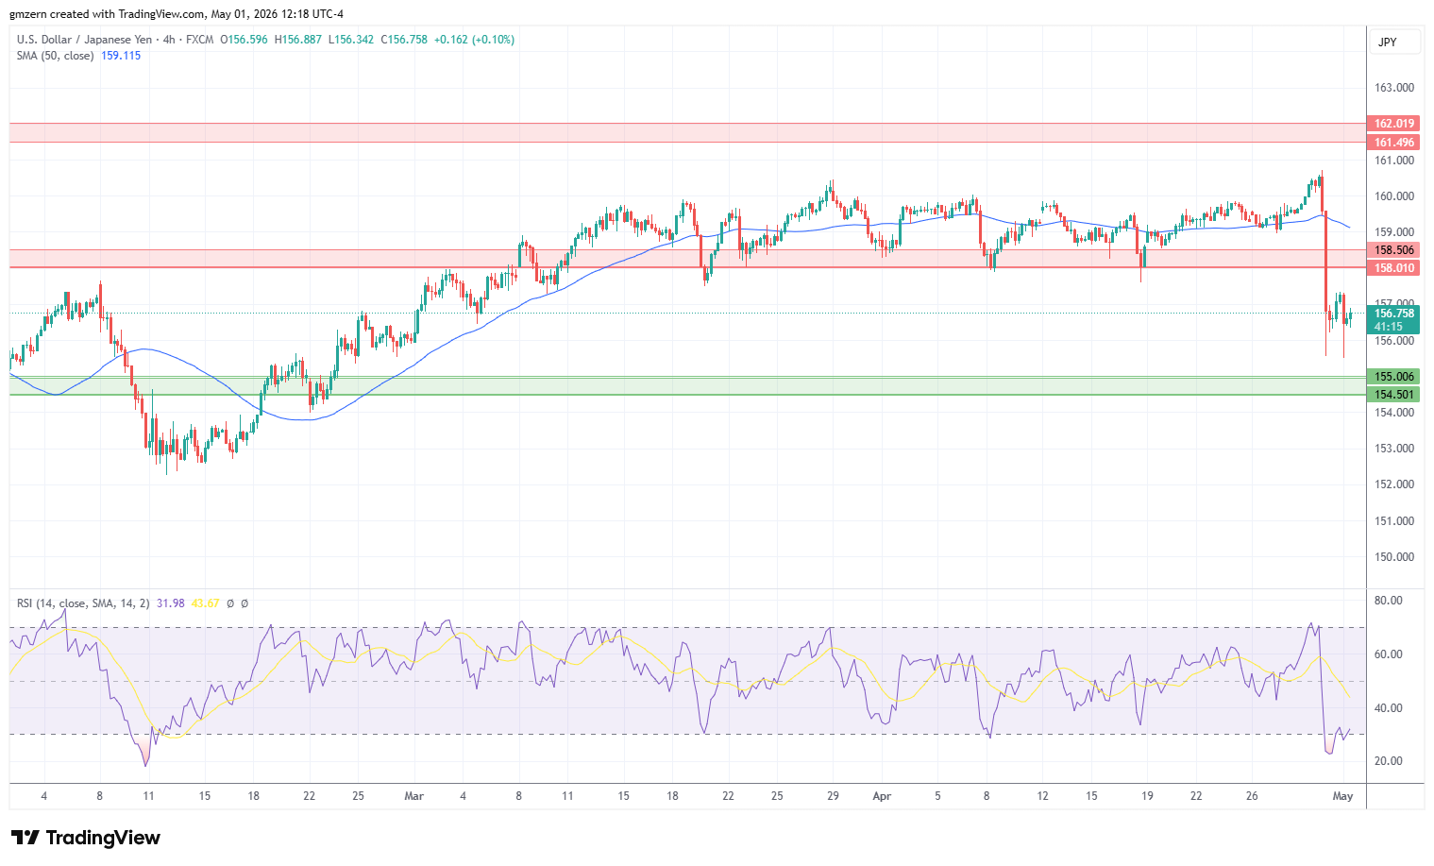Image resolution: width=1434 pixels, height=866 pixels.
Task: Click the 150.000 price axis tick
Action: (1394, 557)
